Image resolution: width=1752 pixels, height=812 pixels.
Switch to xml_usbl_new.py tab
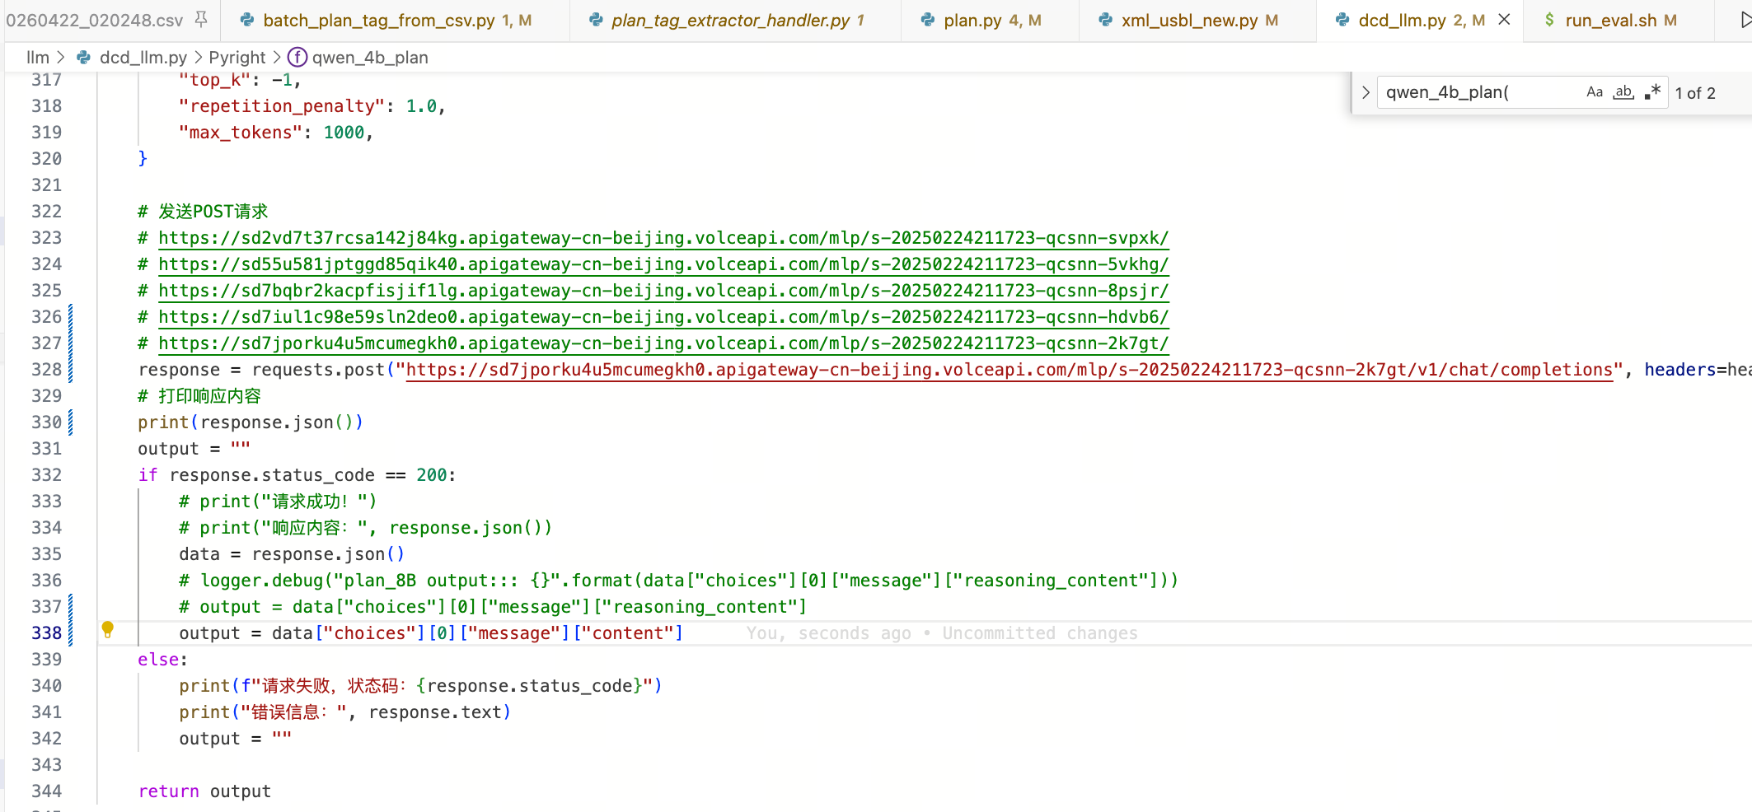tap(1188, 21)
